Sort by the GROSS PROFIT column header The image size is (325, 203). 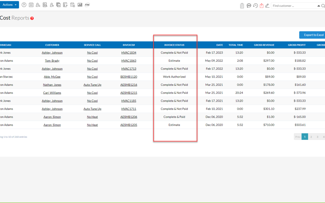297,45
